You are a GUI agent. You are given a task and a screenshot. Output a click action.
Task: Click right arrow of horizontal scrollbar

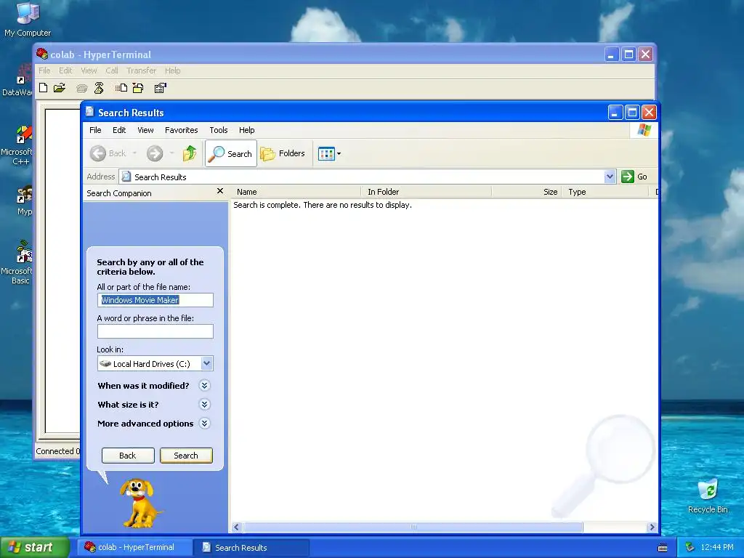point(652,527)
